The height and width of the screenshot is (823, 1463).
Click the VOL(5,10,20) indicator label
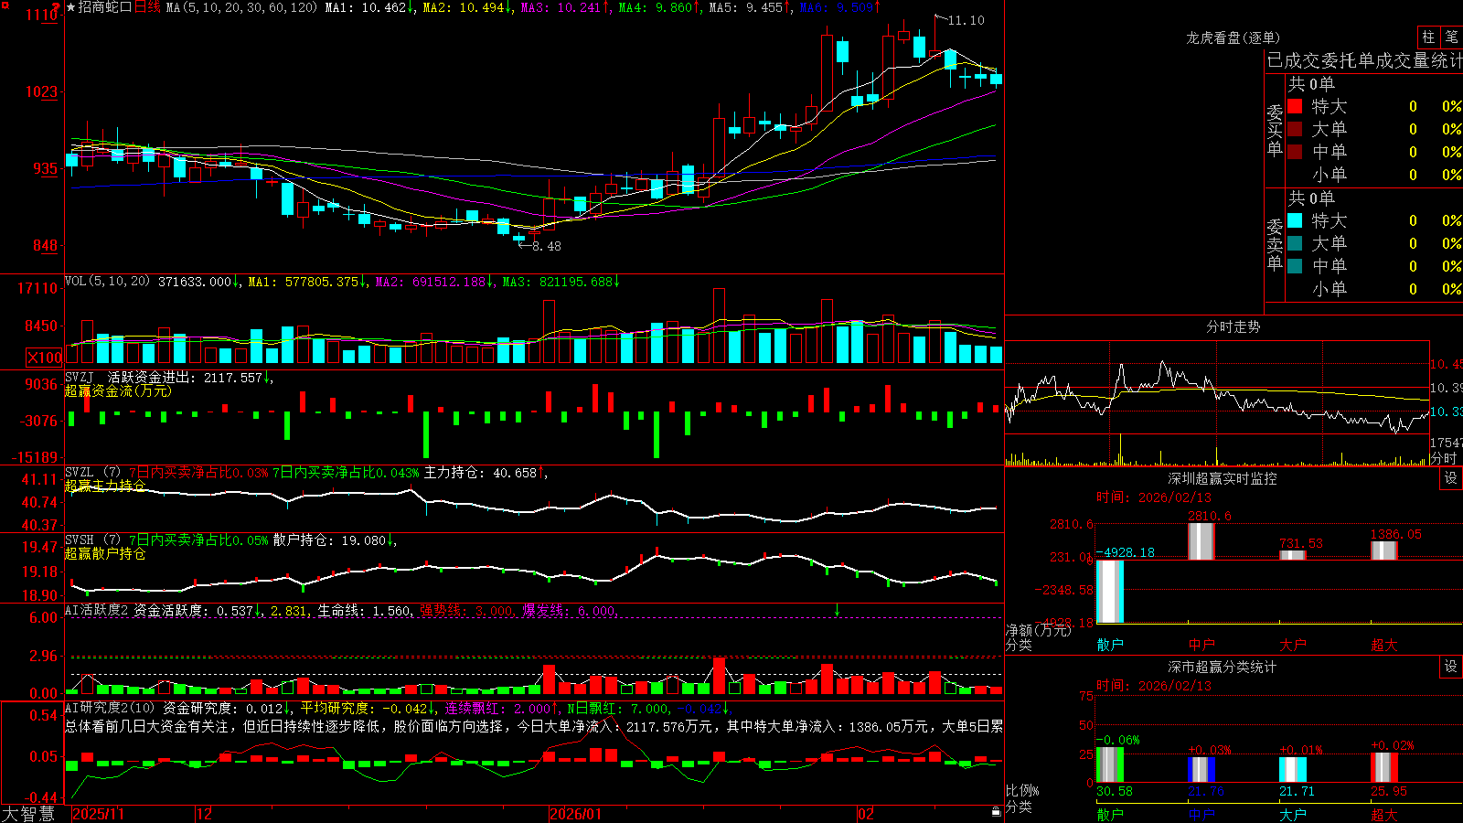point(108,282)
